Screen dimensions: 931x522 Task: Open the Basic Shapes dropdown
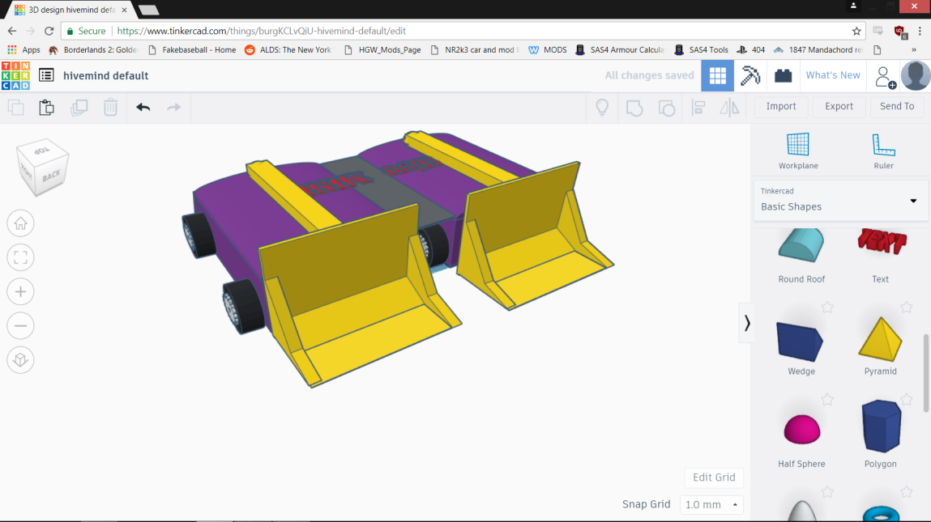click(x=840, y=201)
